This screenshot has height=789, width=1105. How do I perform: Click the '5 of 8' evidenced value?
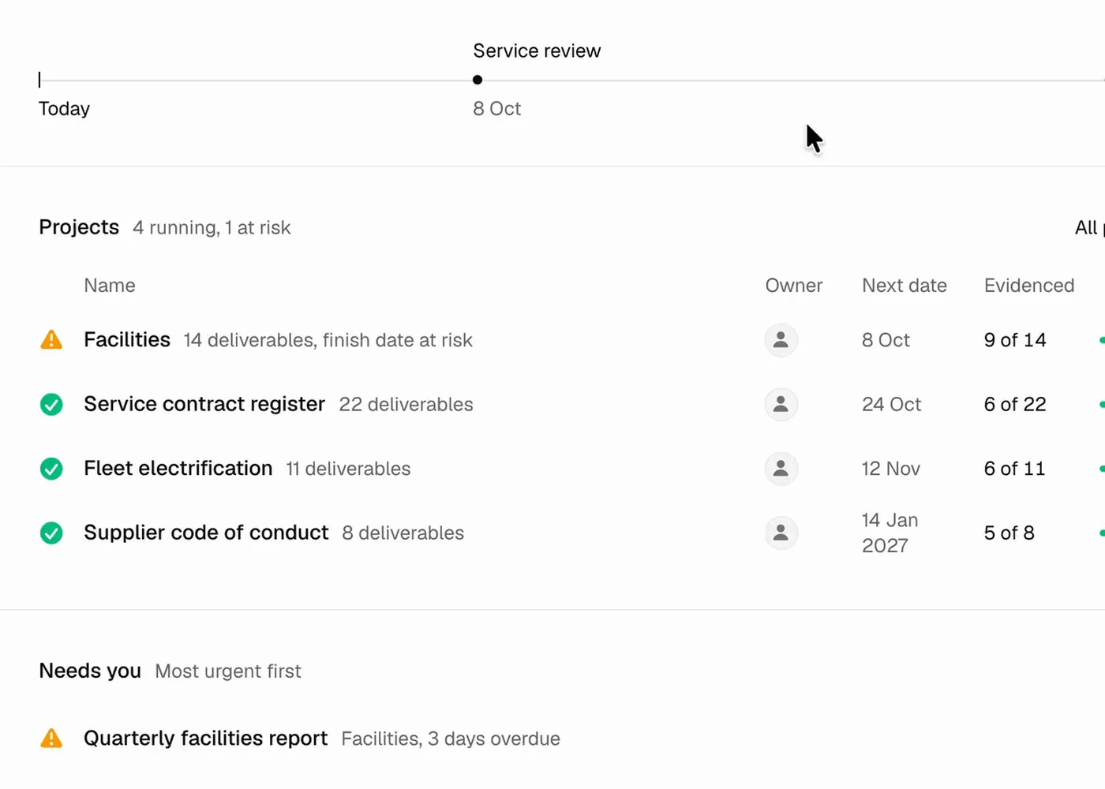[1009, 533]
